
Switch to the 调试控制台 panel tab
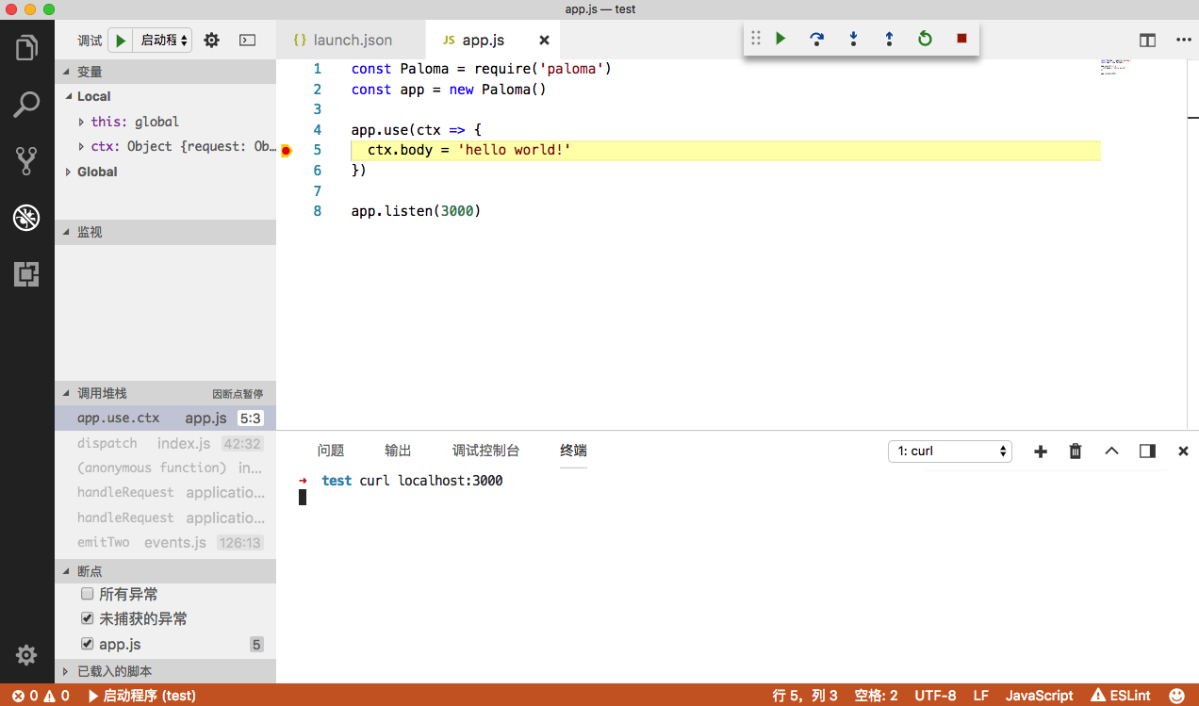(x=485, y=451)
